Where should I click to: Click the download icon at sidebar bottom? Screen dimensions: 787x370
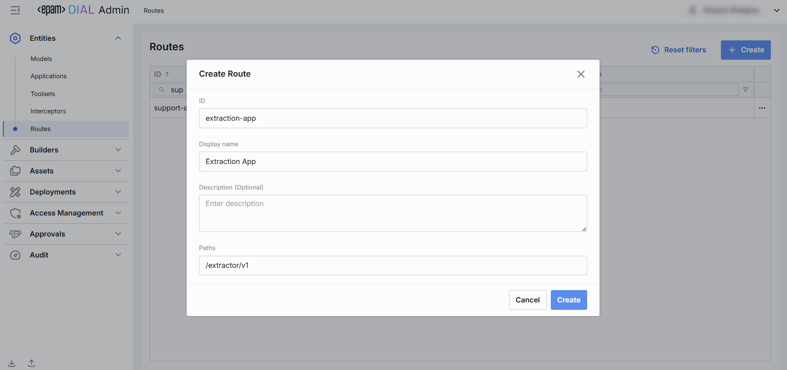pyautogui.click(x=12, y=363)
